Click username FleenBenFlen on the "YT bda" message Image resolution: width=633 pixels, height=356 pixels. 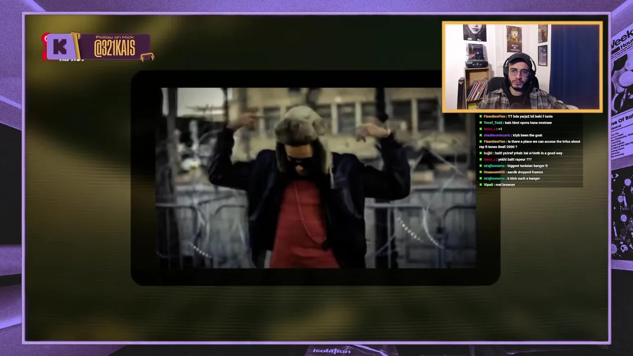pyautogui.click(x=494, y=116)
